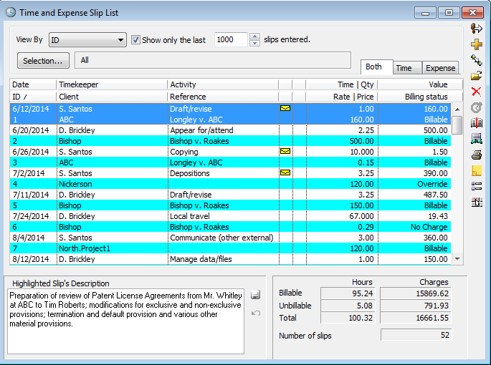Click the yellow sticky note icon
The width and height of the screenshot is (491, 365).
(x=476, y=171)
